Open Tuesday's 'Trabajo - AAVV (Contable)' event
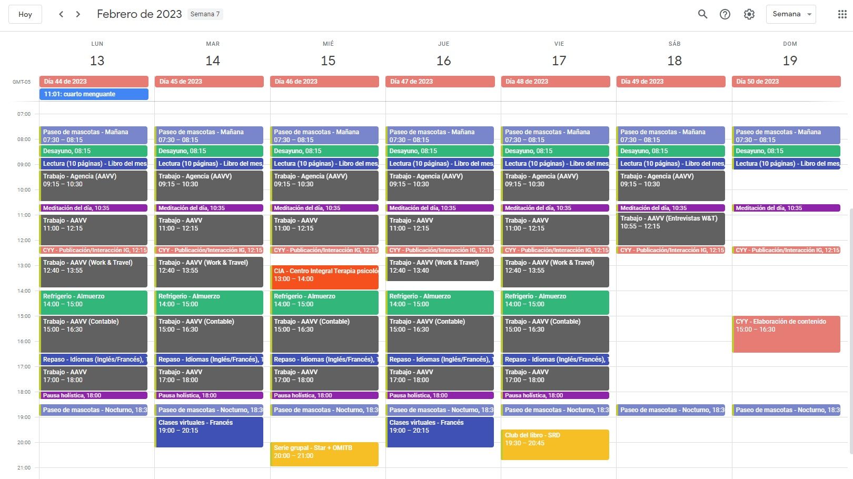 209,334
